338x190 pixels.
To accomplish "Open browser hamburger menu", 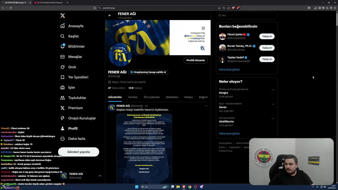I will pos(335,8).
